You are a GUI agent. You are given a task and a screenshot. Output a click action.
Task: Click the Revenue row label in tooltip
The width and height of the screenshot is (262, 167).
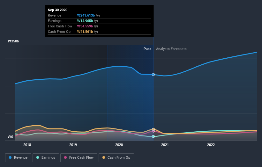tap(55, 15)
